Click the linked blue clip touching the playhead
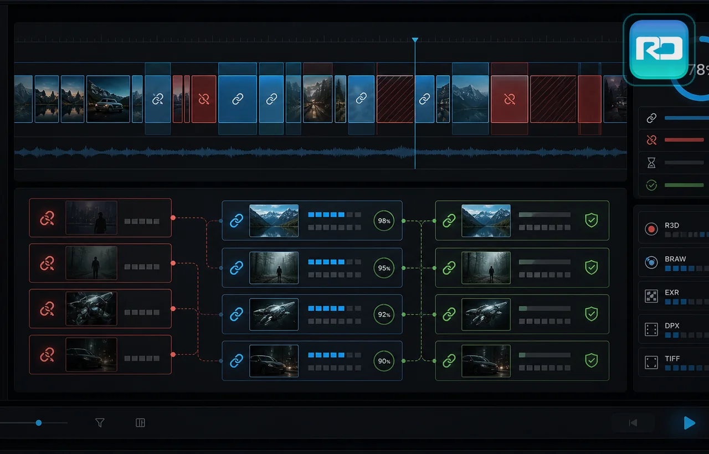This screenshot has width=709, height=454. (x=424, y=99)
